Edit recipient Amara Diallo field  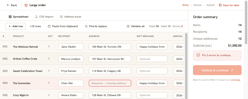point(71,95)
